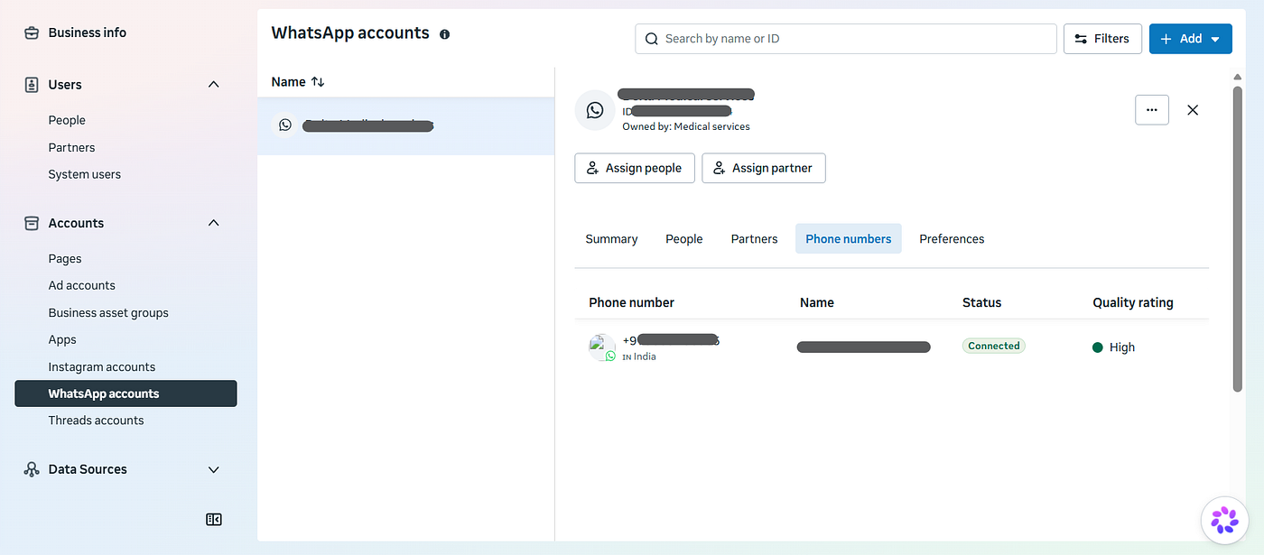Focus the Search by name or ID field
Viewport: 1264px width, 555px height.
click(846, 39)
